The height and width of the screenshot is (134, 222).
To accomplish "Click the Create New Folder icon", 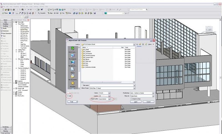I will point(146,44).
